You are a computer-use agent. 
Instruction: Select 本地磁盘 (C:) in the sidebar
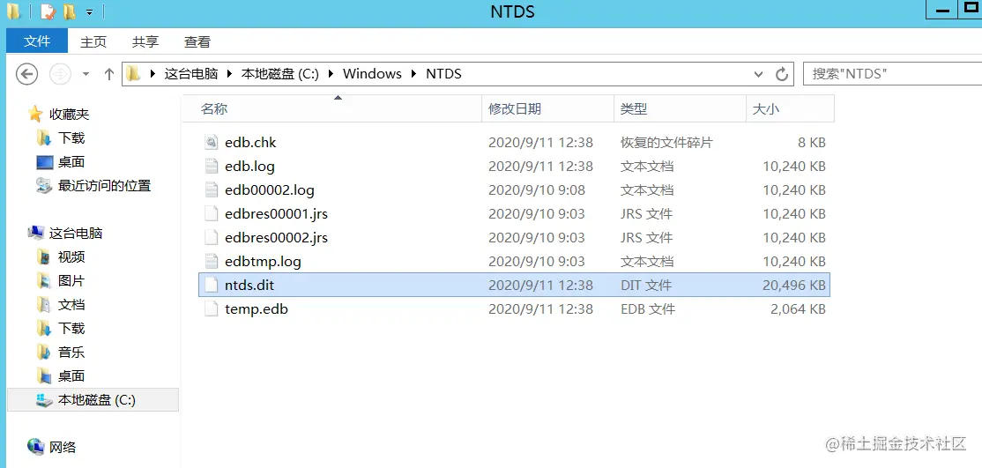[x=93, y=400]
